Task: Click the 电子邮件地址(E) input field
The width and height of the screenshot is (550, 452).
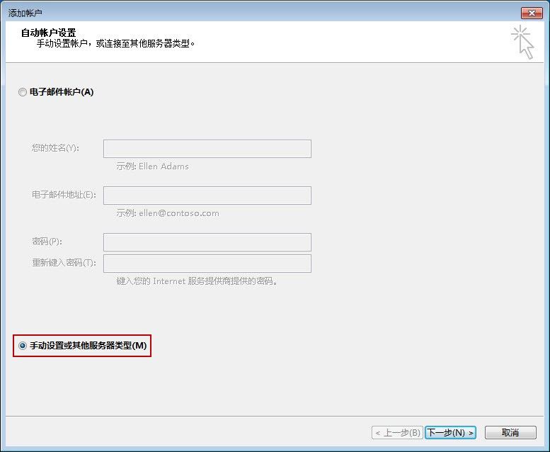Action: point(207,196)
